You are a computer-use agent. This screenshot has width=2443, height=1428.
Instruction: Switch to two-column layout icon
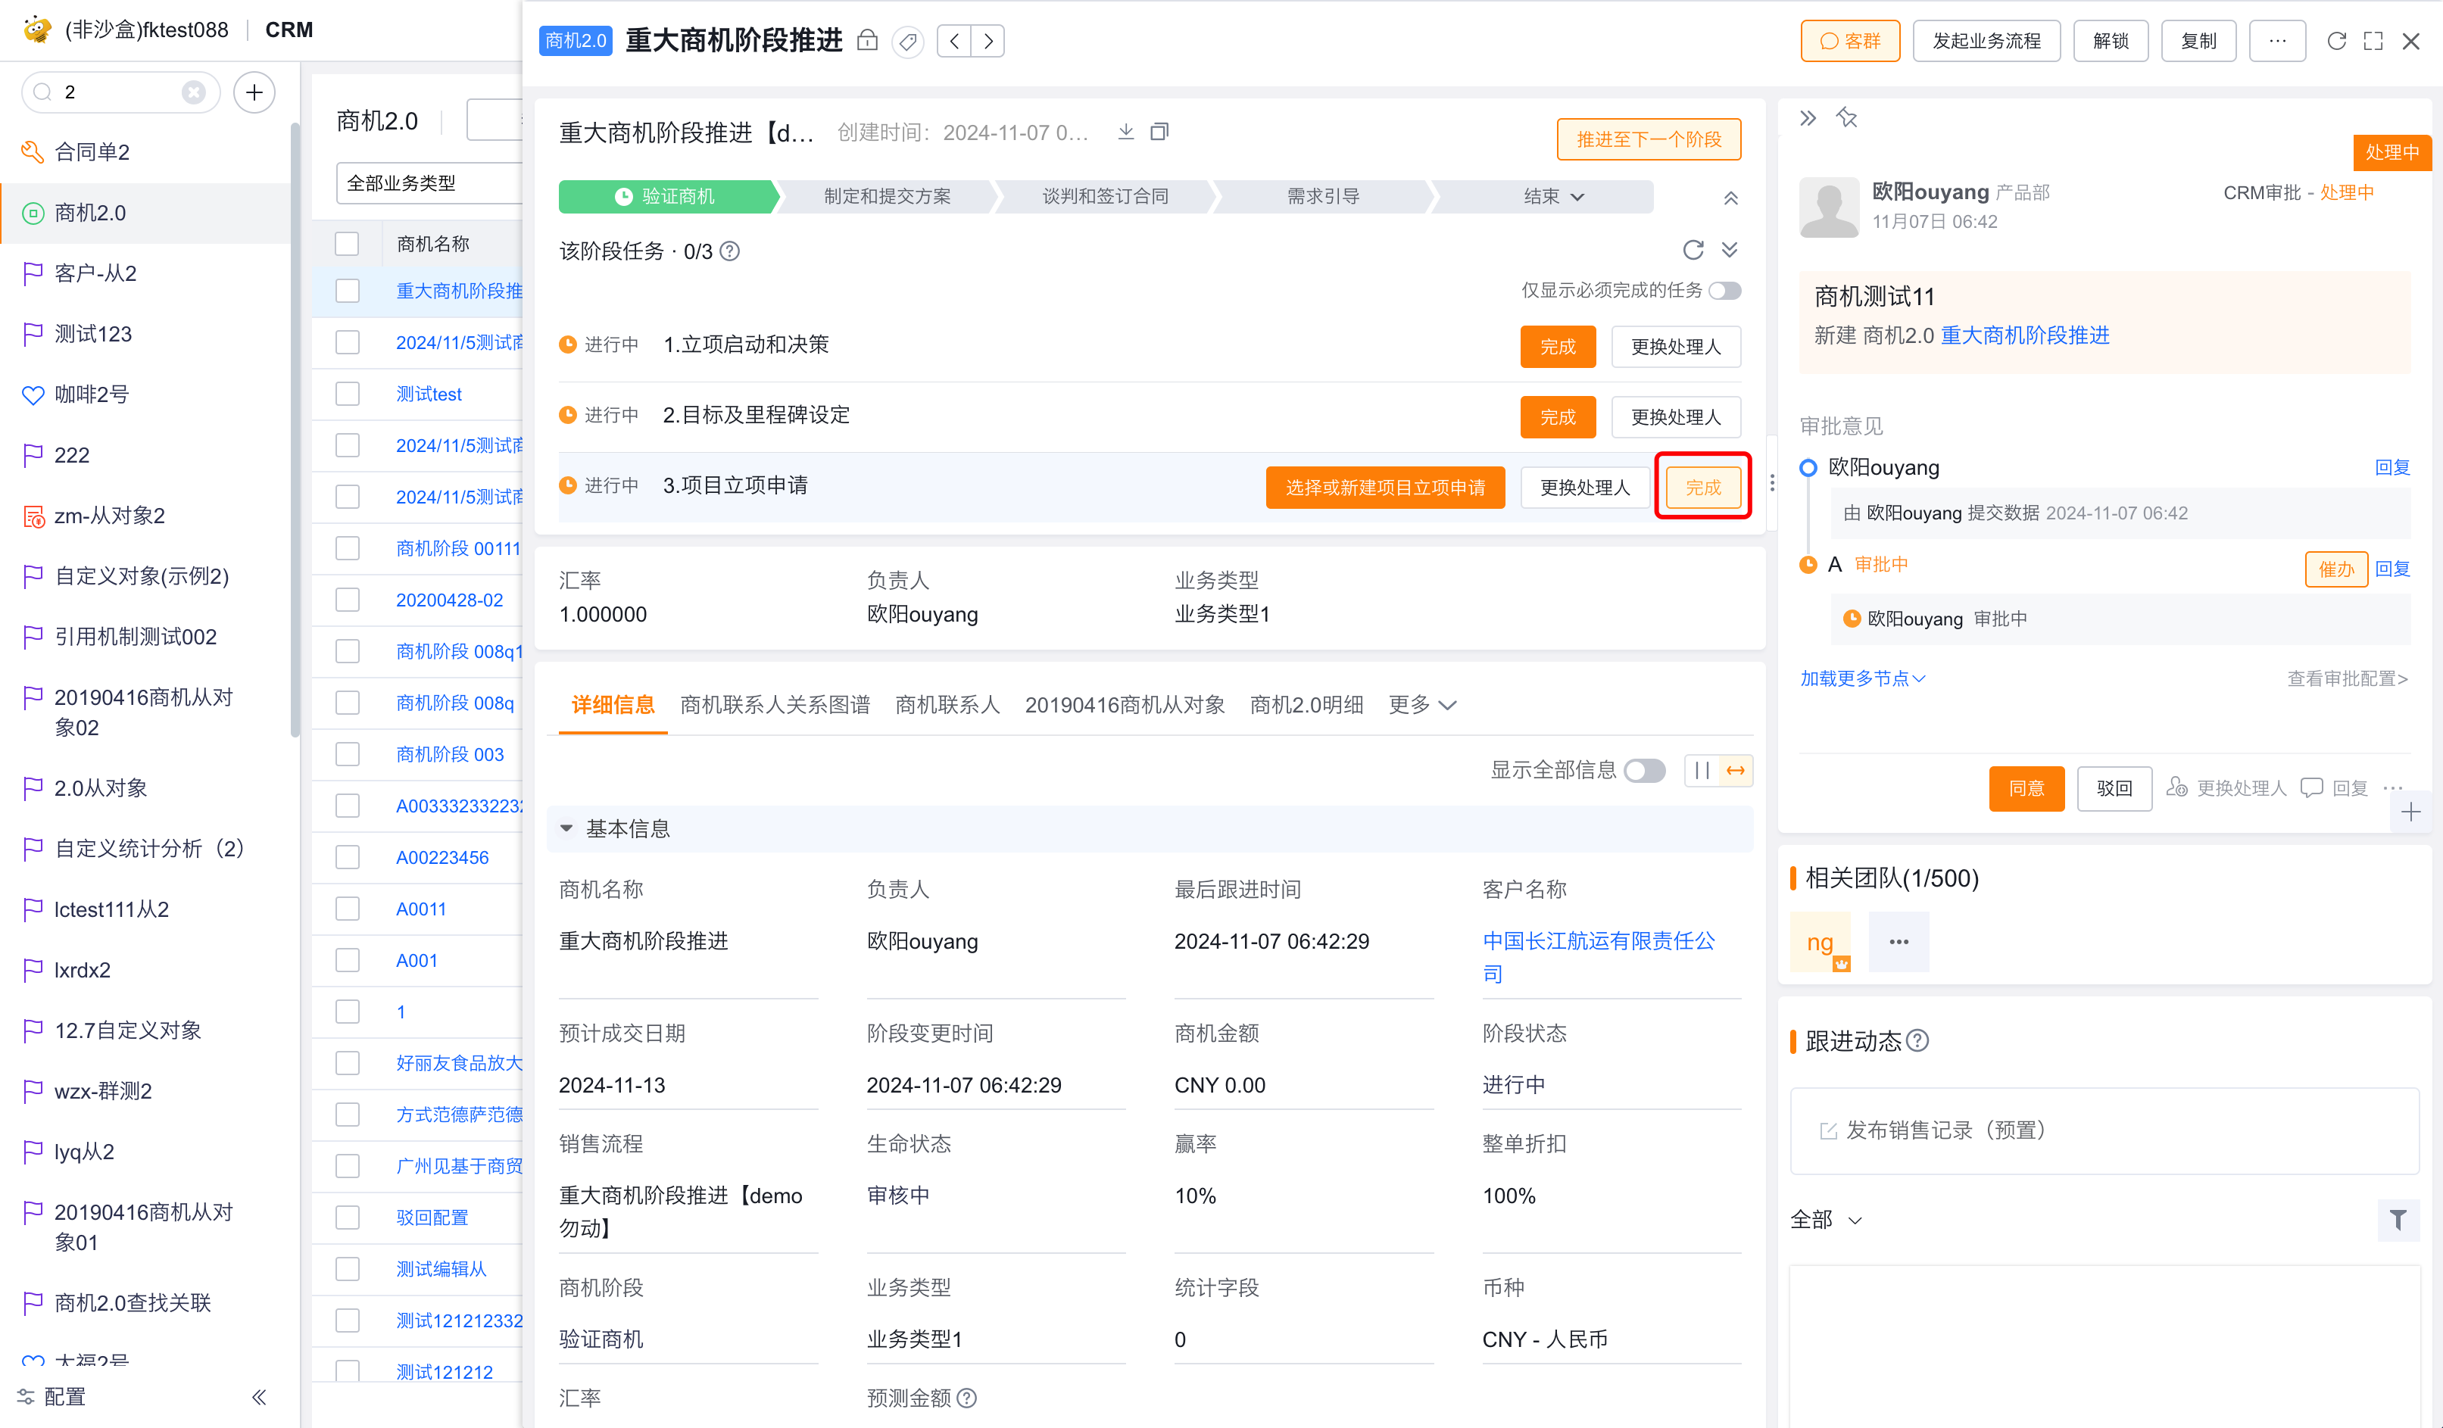[1702, 771]
